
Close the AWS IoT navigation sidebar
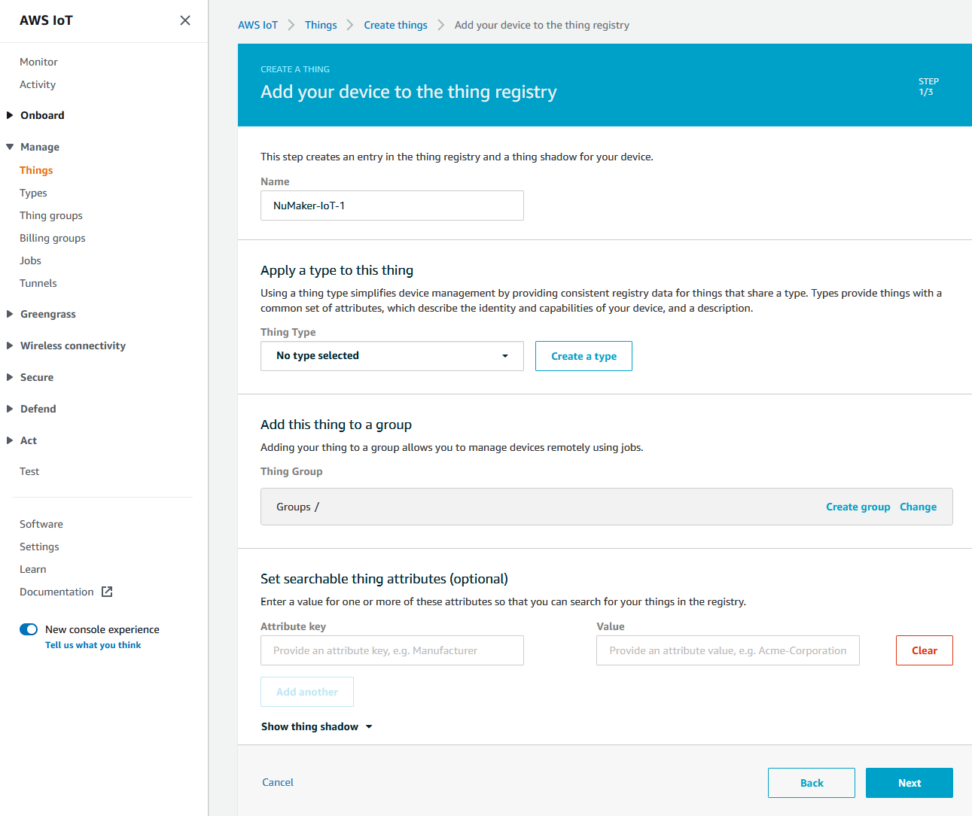pyautogui.click(x=184, y=20)
